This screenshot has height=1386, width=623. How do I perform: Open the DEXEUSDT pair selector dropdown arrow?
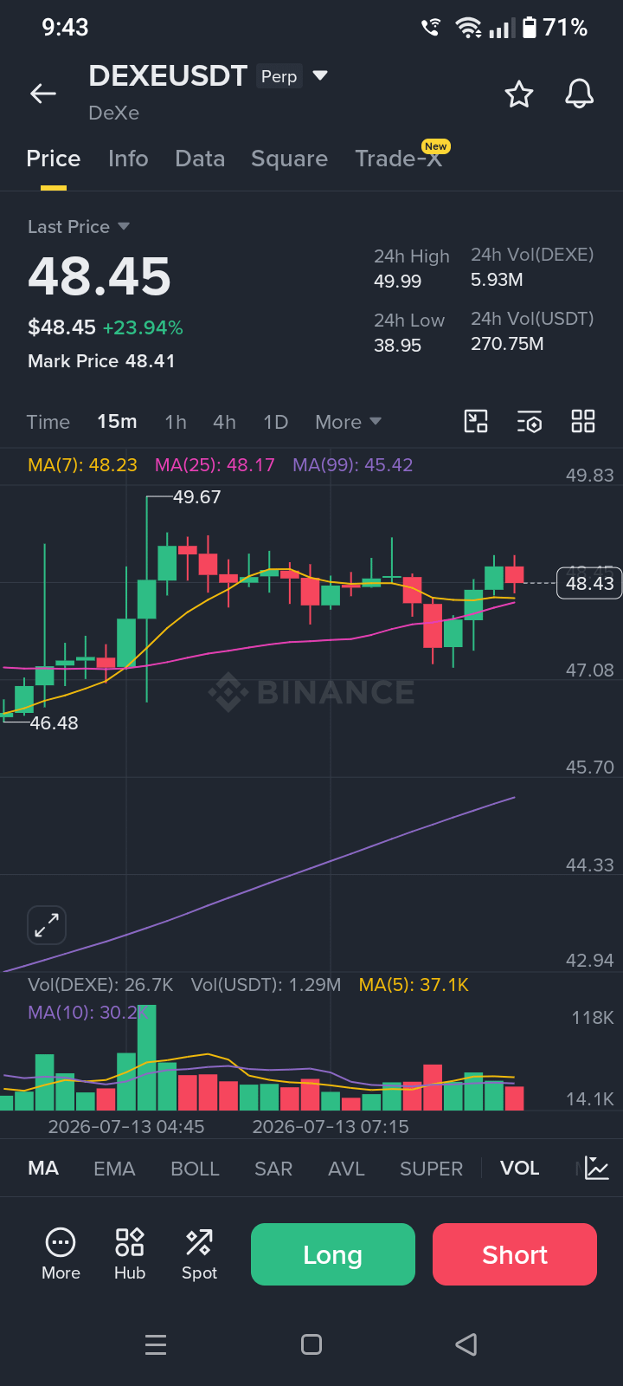pos(320,76)
